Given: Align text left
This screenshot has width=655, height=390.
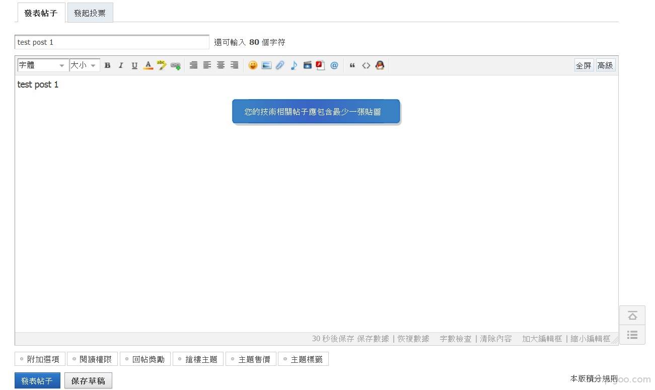Looking at the screenshot, I should [x=207, y=65].
